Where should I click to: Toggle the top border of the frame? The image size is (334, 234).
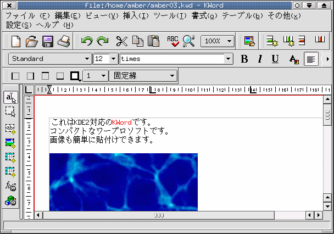[45, 76]
